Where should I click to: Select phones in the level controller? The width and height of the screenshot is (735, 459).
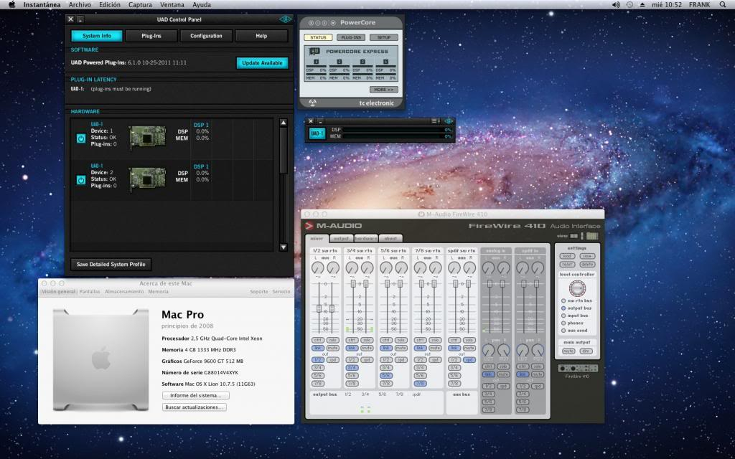click(562, 323)
